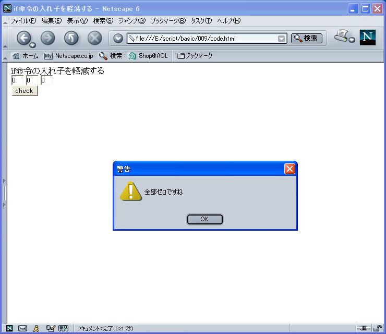
Task: Click the check button on the page
Action: point(25,91)
